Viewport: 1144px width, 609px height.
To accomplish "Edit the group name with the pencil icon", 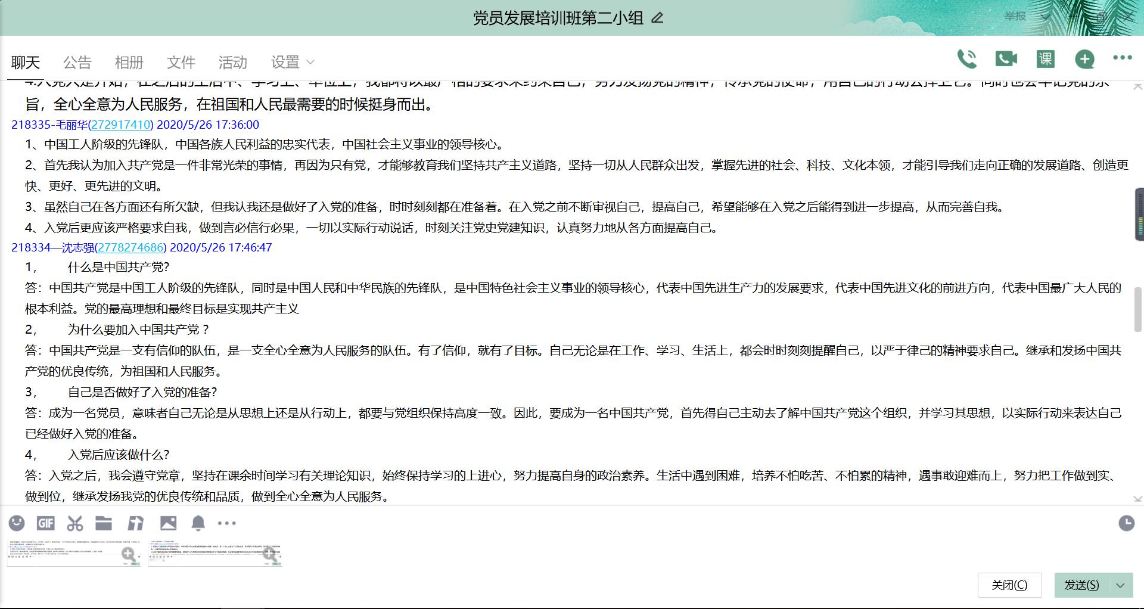I will point(657,18).
